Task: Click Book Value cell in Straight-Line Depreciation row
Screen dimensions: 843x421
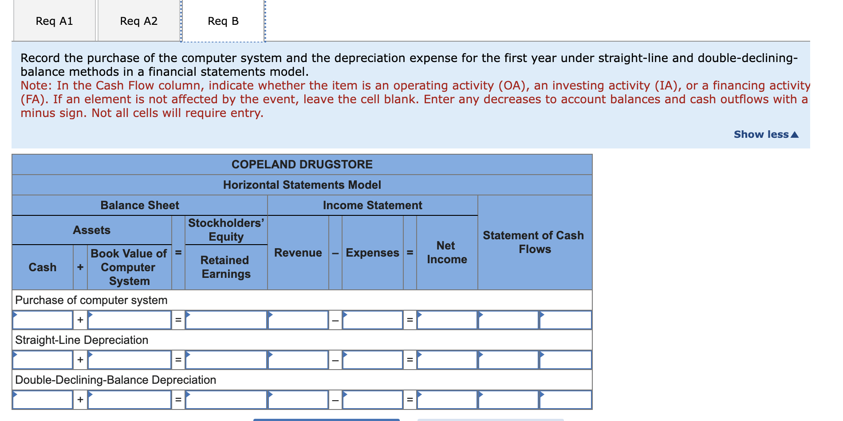Action: coord(130,360)
